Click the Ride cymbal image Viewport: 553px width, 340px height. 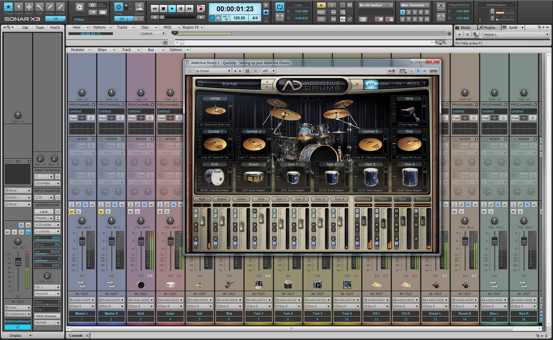click(x=409, y=144)
